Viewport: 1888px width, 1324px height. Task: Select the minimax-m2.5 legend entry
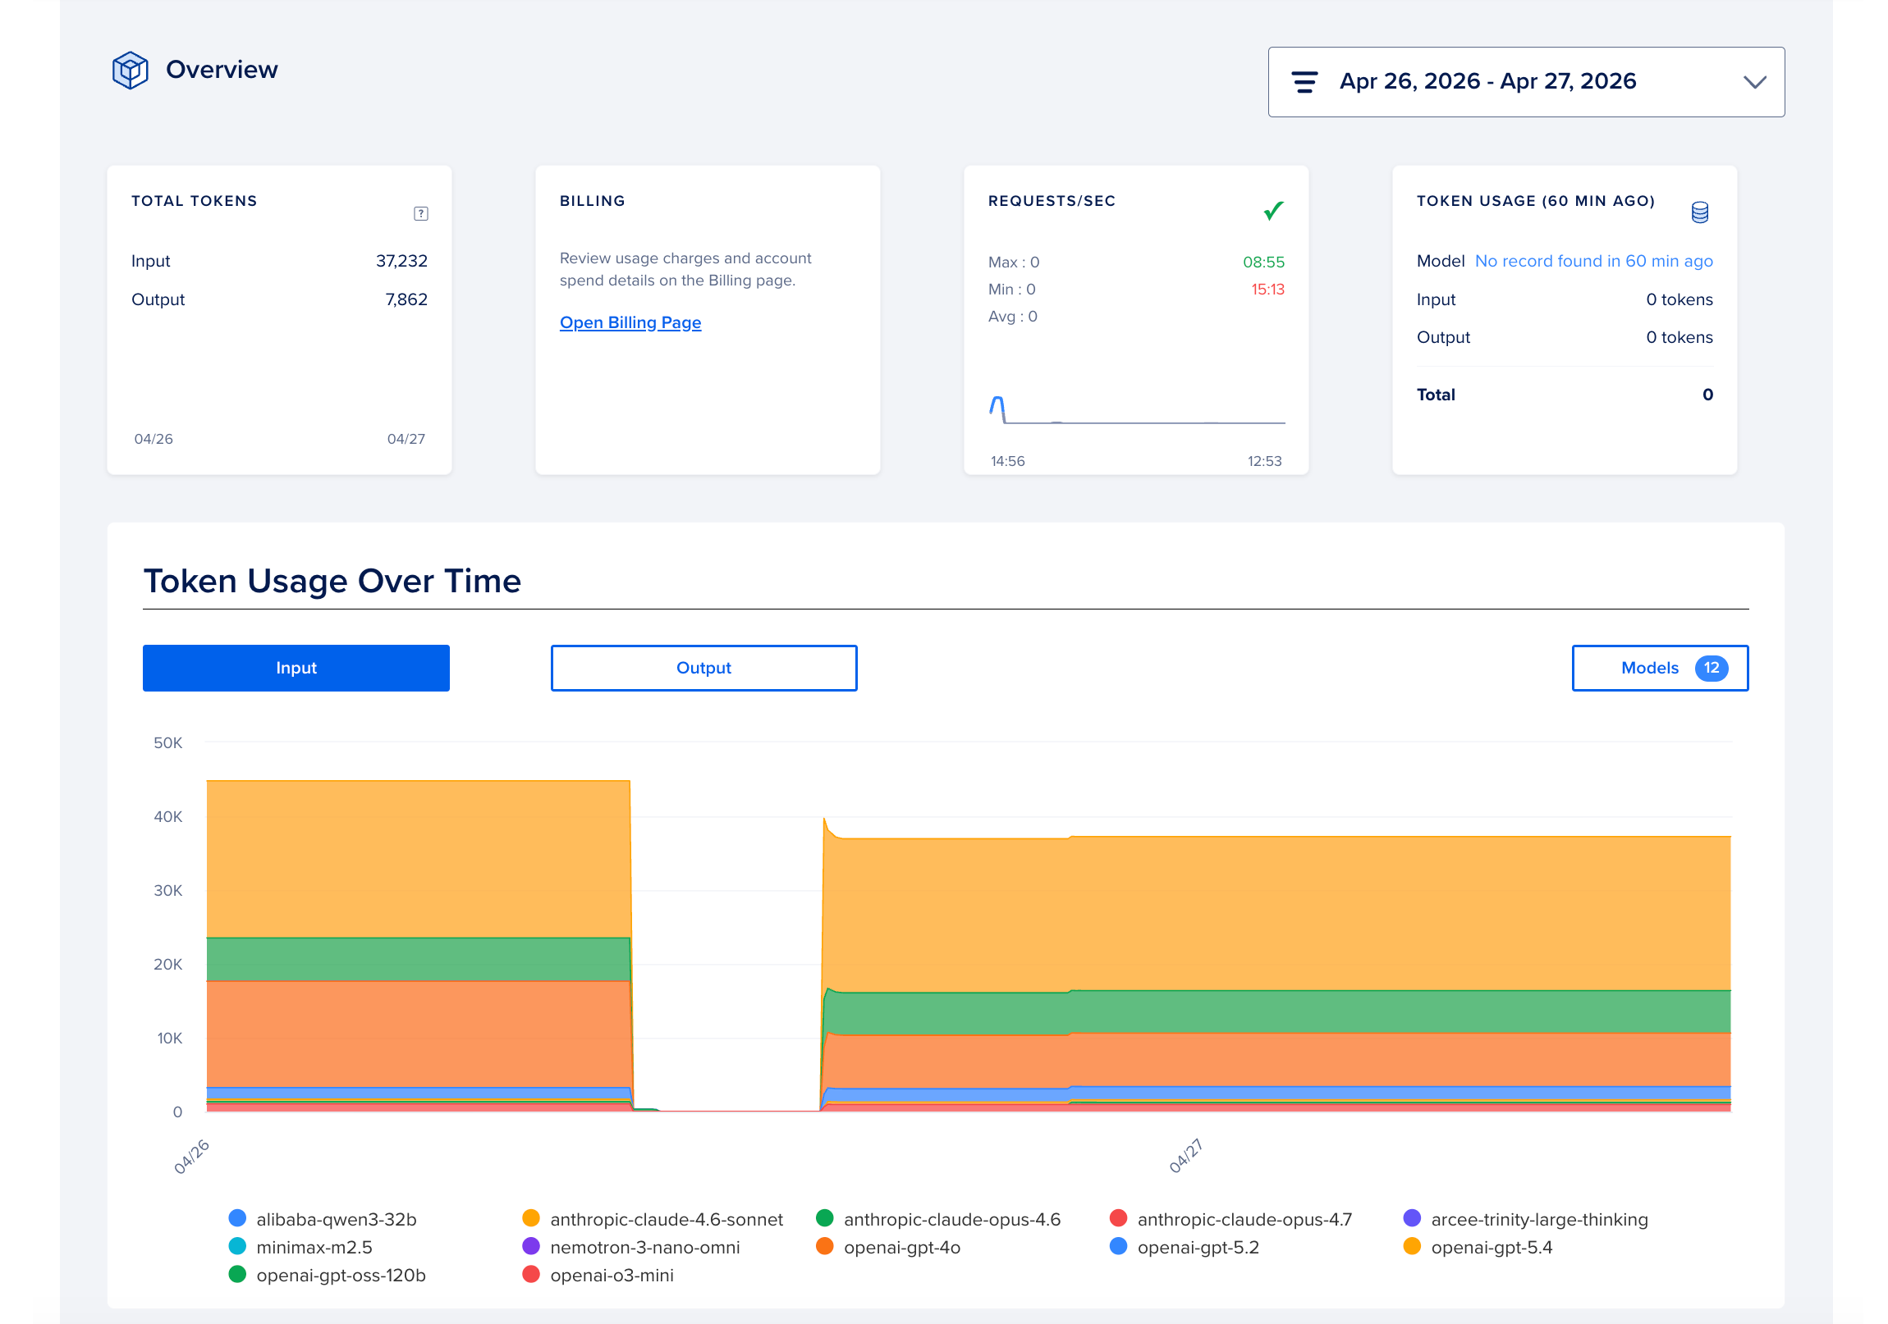coord(314,1247)
